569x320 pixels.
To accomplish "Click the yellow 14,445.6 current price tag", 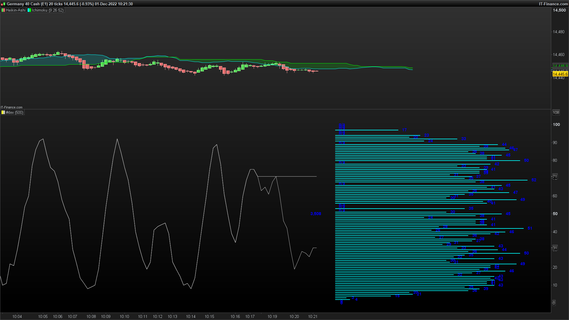I will tap(560, 74).
